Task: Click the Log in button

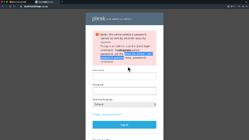Action: pyautogui.click(x=124, y=125)
